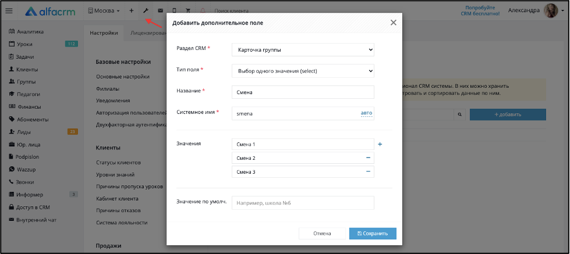Viewport: 570px width, 254px height.
Task: Remove the Смена 2 value with the minus icon
Action: pos(368,158)
